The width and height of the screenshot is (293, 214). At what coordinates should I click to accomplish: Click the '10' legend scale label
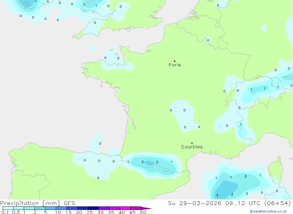coord(58,212)
